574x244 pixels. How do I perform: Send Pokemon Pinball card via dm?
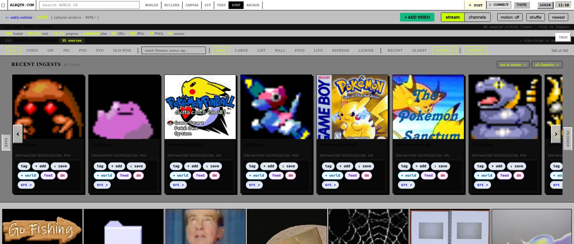point(215,175)
